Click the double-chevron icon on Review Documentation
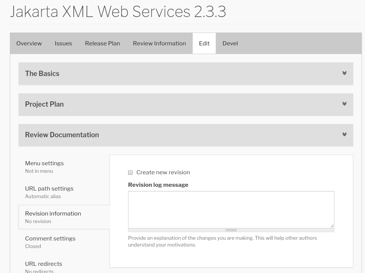 [344, 134]
